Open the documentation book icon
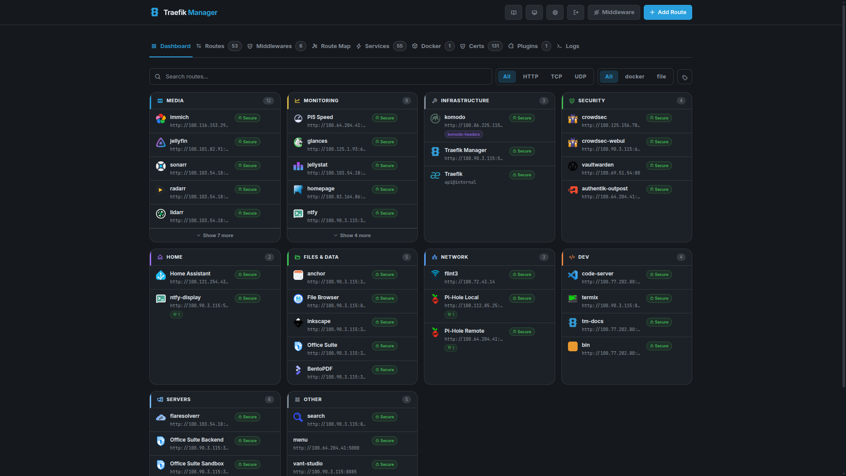The height and width of the screenshot is (476, 846). (513, 12)
